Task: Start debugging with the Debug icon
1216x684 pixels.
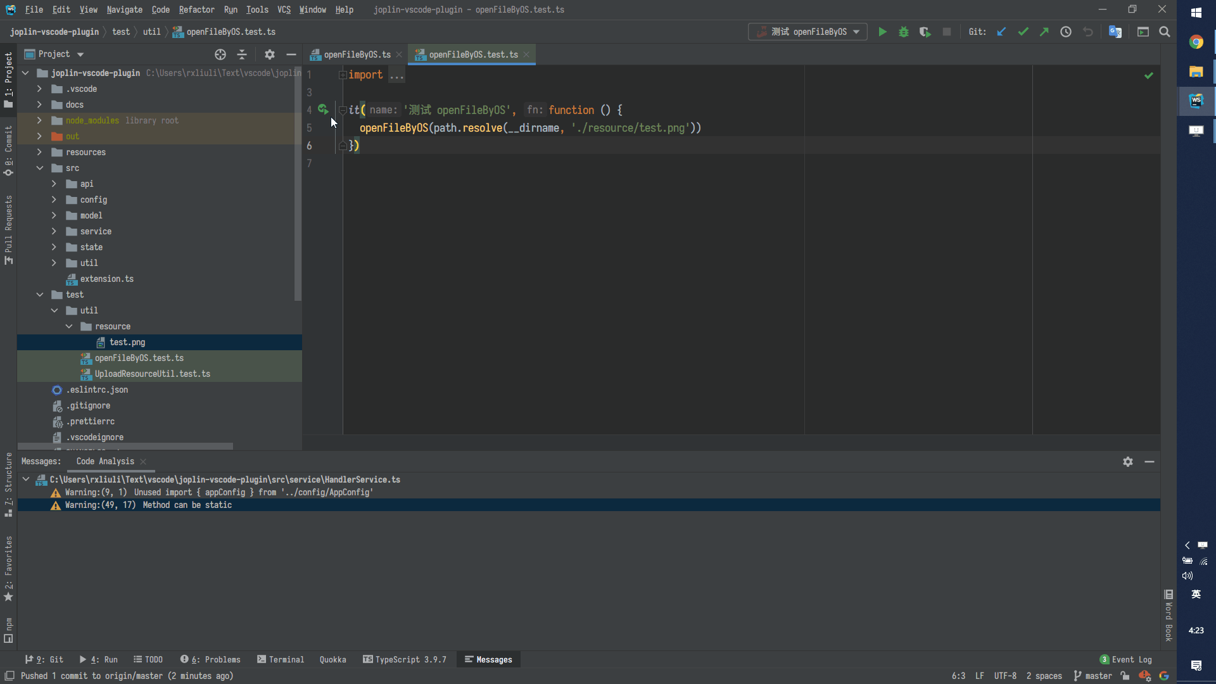Action: pos(904,32)
